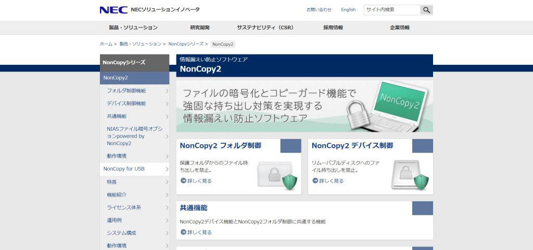Click 製品・ソリューション breadcrumb link
Screen dimensions: 533x250
pos(141,44)
